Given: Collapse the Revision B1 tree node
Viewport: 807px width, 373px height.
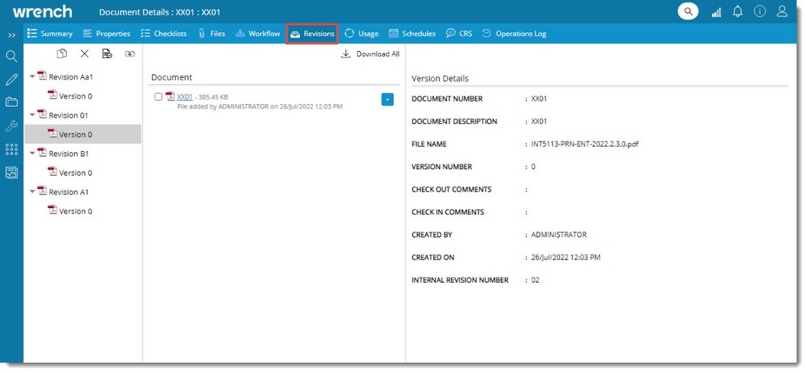Looking at the screenshot, I should (33, 154).
